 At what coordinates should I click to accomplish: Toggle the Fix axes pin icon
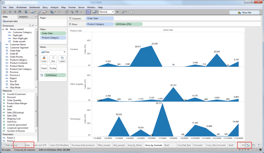pos(117,12)
